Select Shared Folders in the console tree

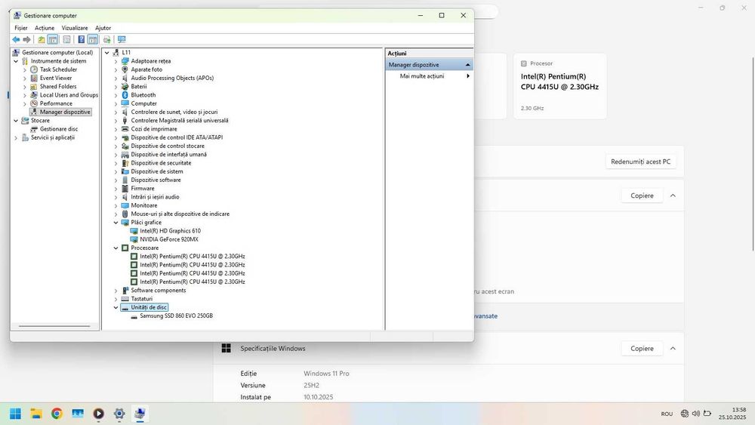point(58,87)
